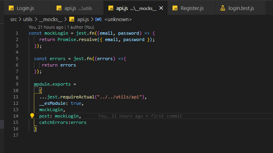Open the __mocks__ breadcrumb segment

pos(51,19)
